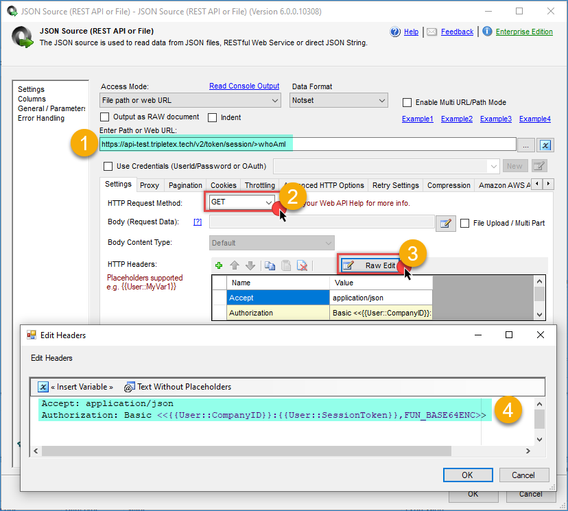The height and width of the screenshot is (511, 568).
Task: Click the insert variable icon beside URL
Action: pos(545,145)
